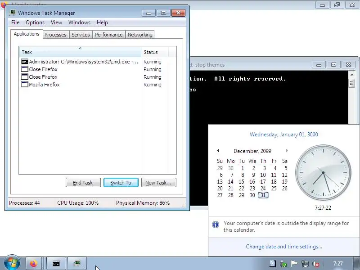Click the New Task... button

click(x=159, y=183)
